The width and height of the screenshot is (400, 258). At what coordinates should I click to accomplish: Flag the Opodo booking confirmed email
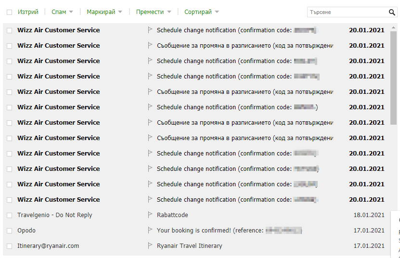pyautogui.click(x=150, y=230)
